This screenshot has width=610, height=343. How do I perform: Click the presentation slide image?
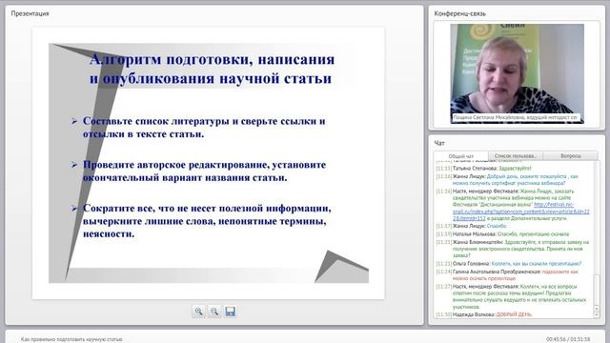pos(209,163)
